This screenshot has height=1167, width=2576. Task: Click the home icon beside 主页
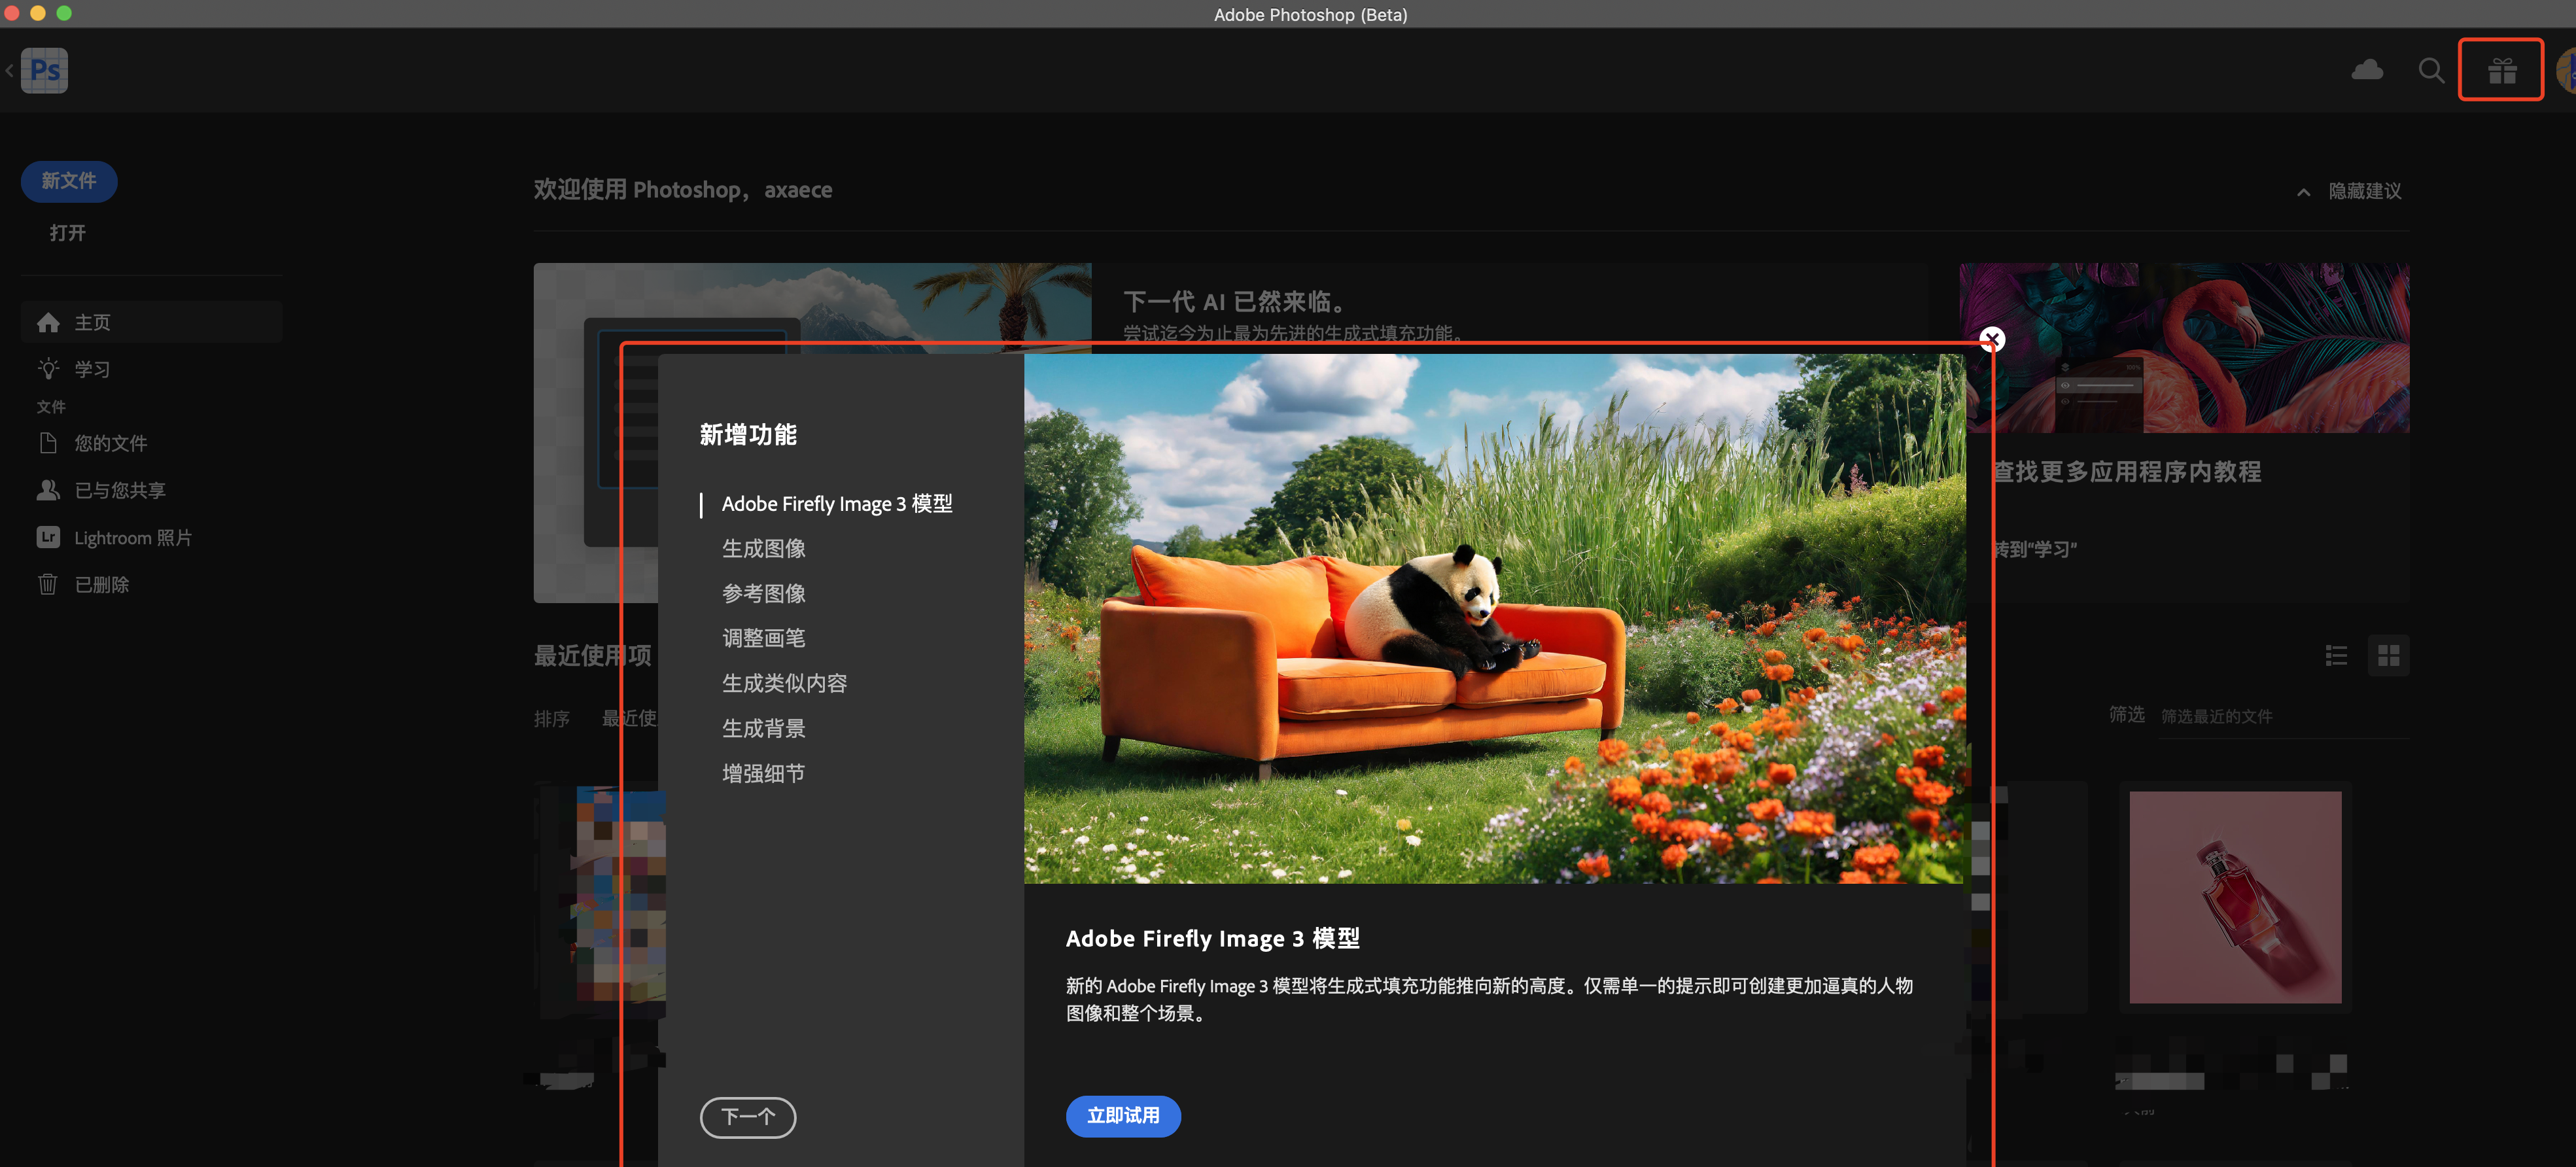click(48, 322)
